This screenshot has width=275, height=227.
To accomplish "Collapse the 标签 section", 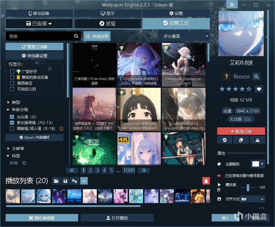I will pos(14,156).
